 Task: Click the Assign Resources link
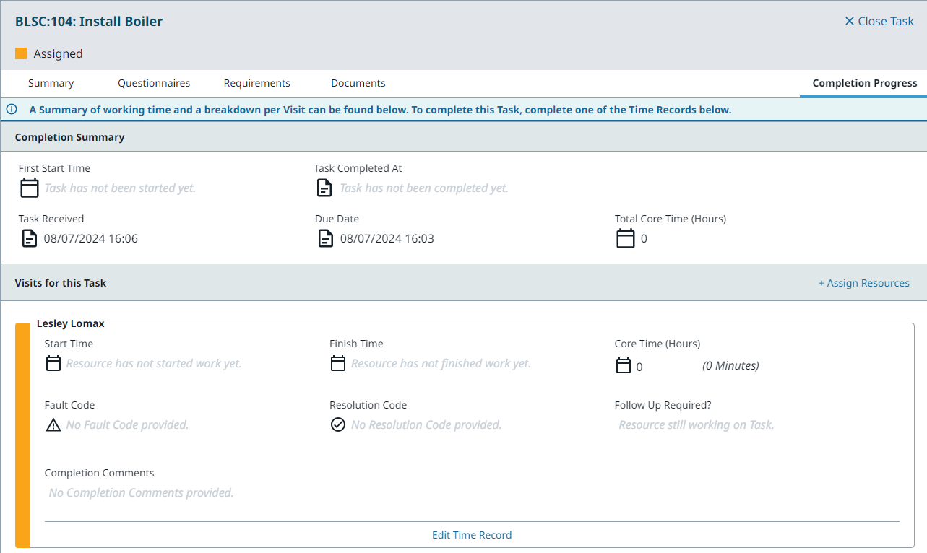pos(863,283)
